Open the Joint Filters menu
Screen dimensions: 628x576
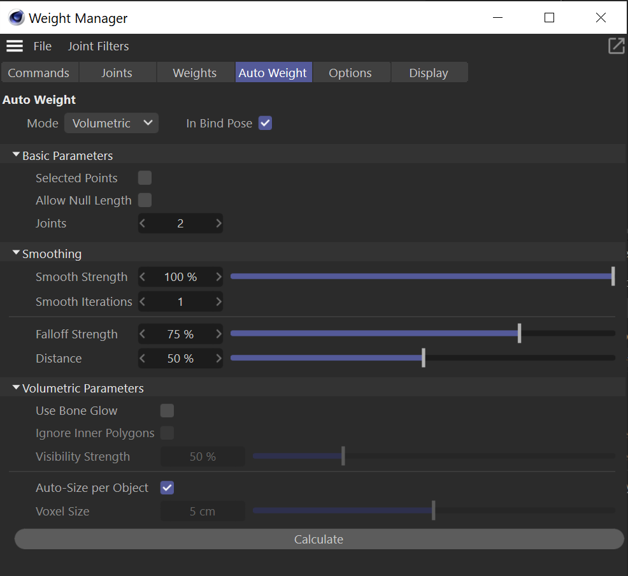[98, 47]
